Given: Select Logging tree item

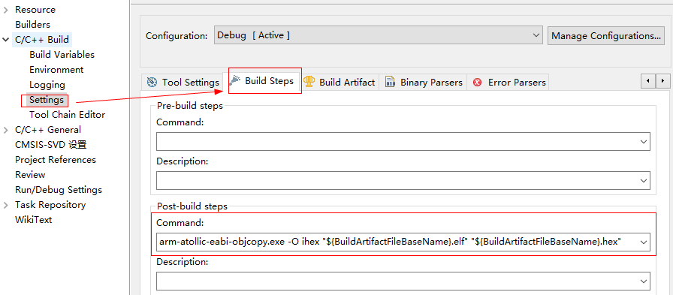Looking at the screenshot, I should pos(47,85).
